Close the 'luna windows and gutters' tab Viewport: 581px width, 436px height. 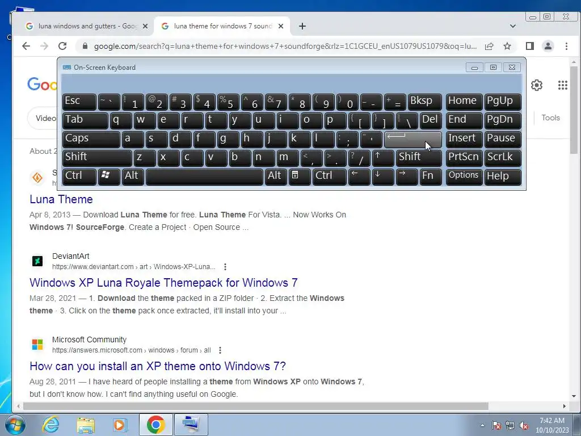click(x=145, y=26)
